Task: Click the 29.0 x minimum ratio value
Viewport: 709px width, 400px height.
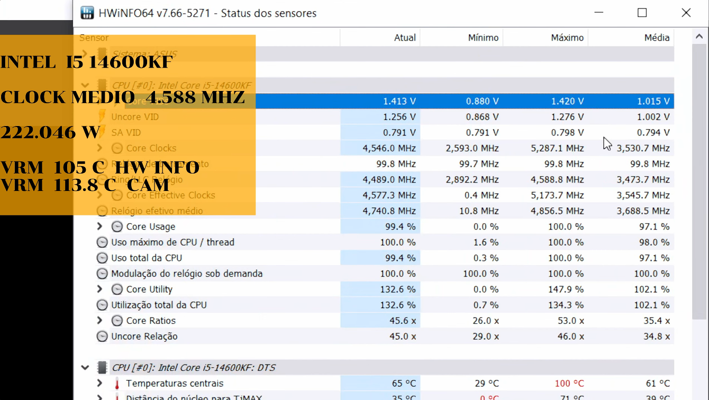Action: pyautogui.click(x=485, y=337)
